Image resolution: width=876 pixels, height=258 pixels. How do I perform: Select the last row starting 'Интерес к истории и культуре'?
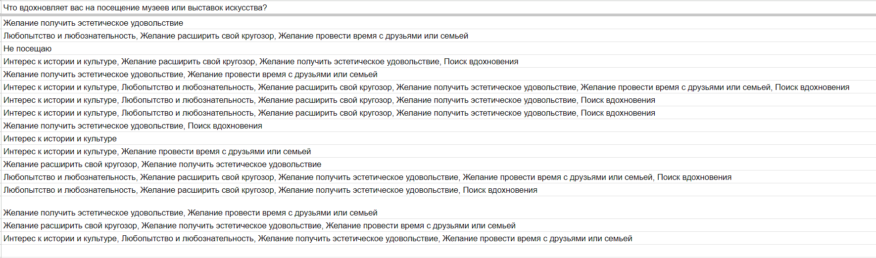(x=438, y=238)
